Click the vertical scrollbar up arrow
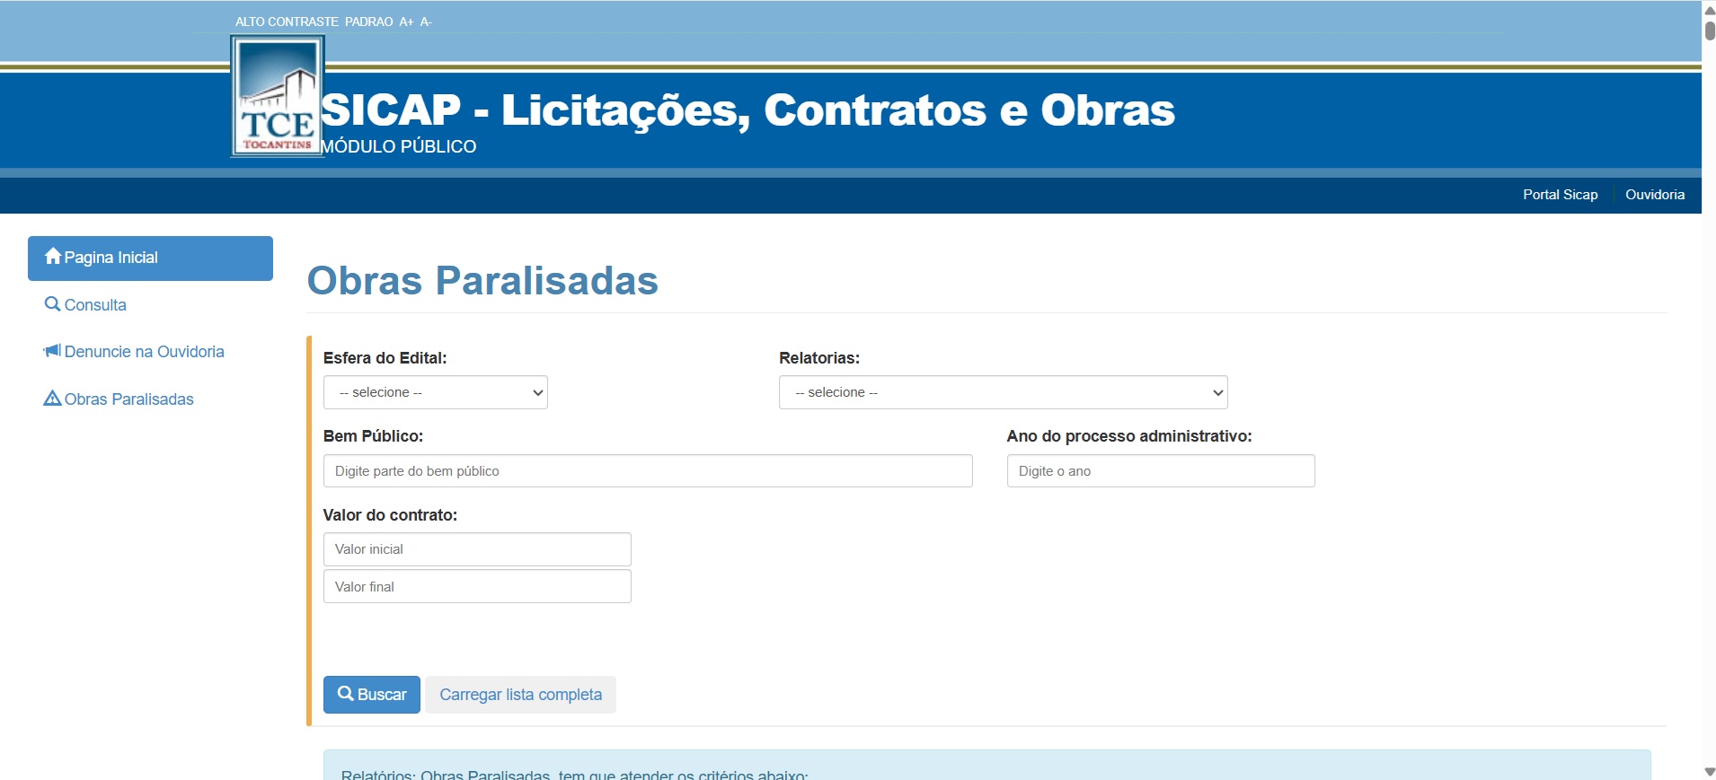 coord(1709,9)
